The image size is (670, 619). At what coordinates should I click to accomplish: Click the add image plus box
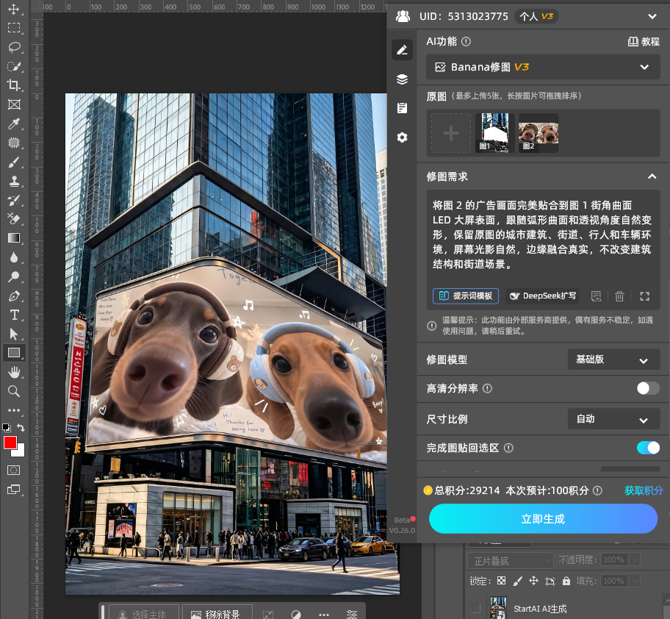coord(451,133)
